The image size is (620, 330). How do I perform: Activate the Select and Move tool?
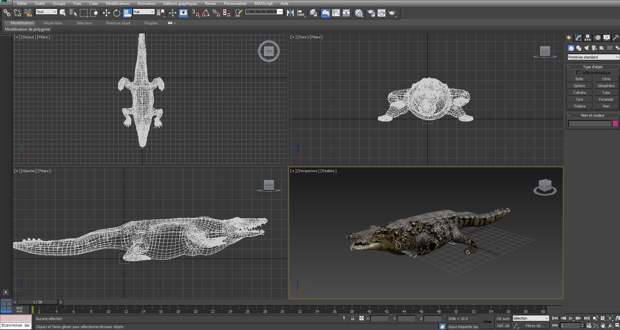pos(106,13)
